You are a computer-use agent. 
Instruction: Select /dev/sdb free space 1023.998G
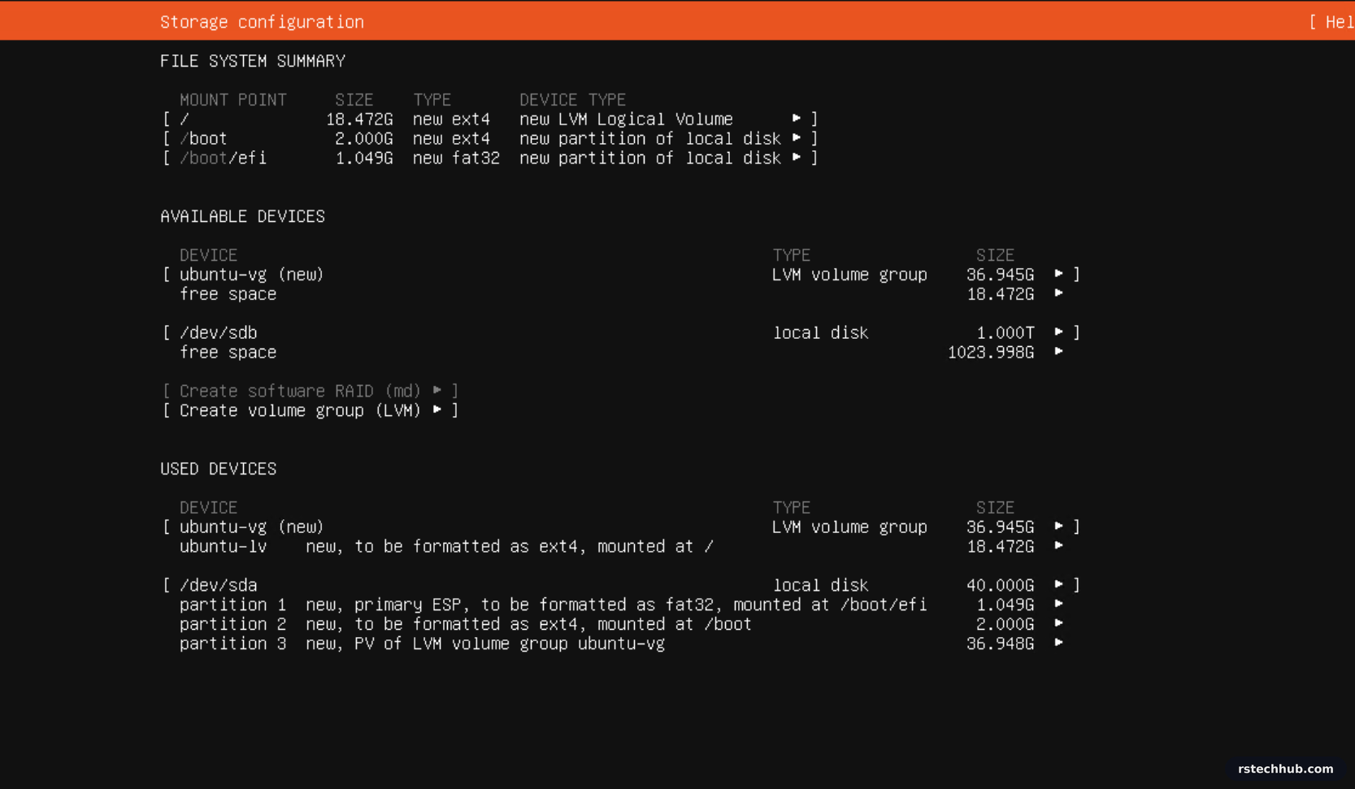pyautogui.click(x=621, y=353)
